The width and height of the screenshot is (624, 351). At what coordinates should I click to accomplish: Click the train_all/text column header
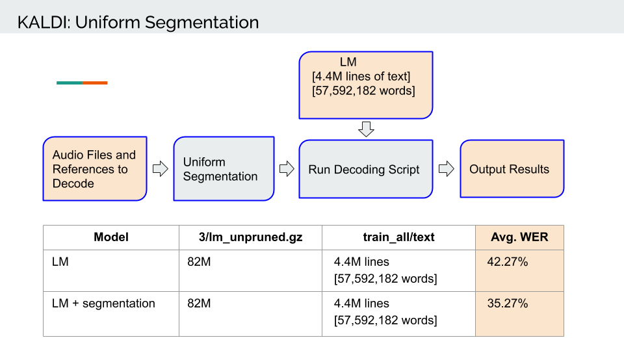click(x=398, y=238)
